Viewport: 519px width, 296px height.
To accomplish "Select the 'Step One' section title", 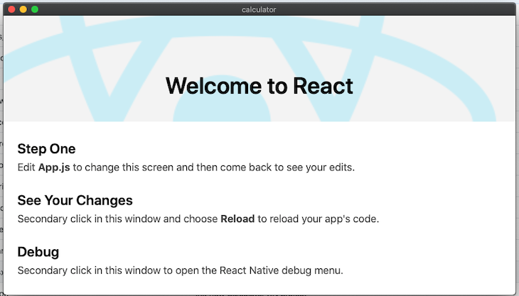I will point(46,149).
